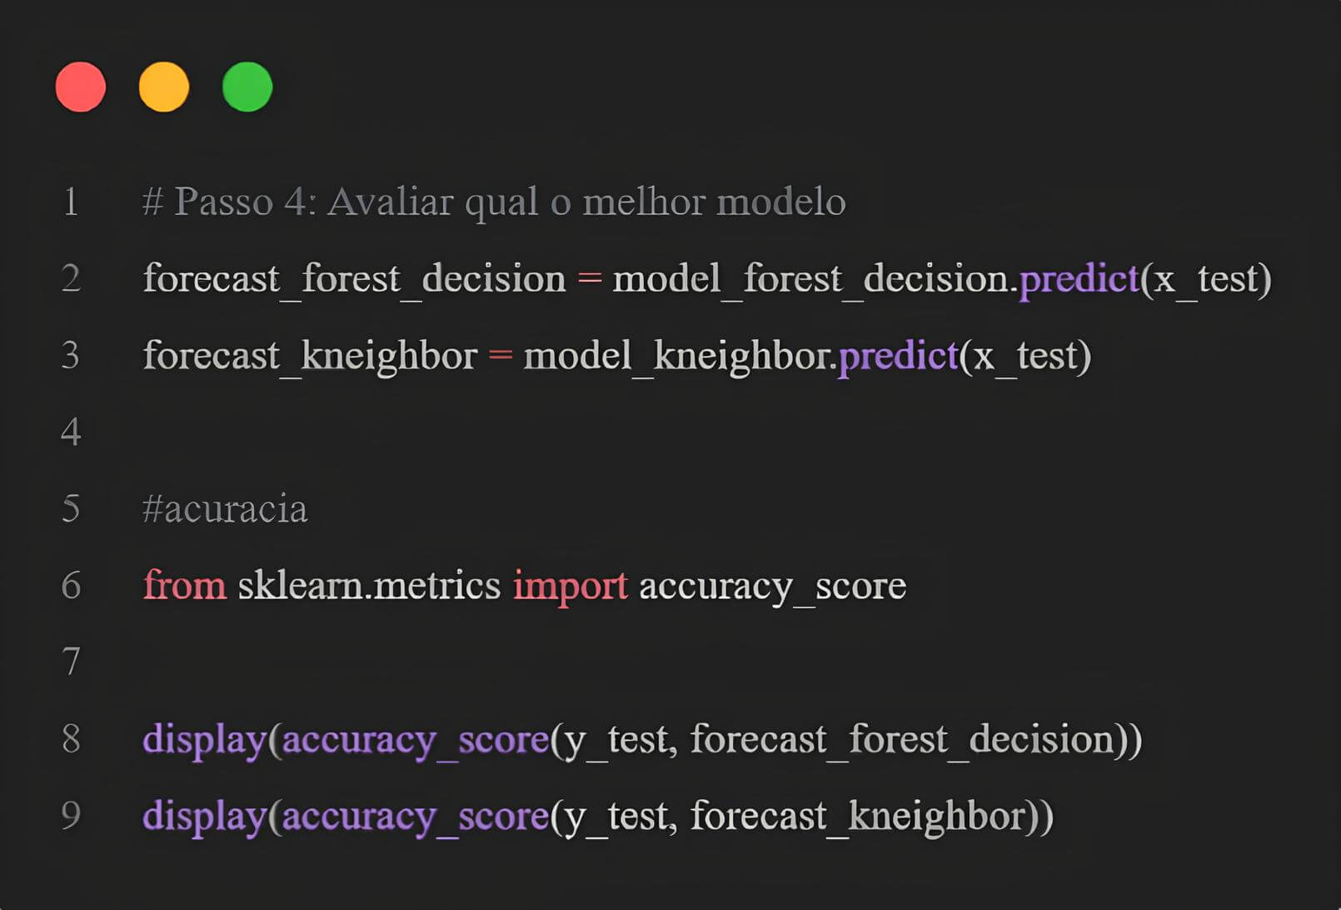Click the equals sign on line 2
Viewport: 1341px width, 910px height.
[590, 278]
